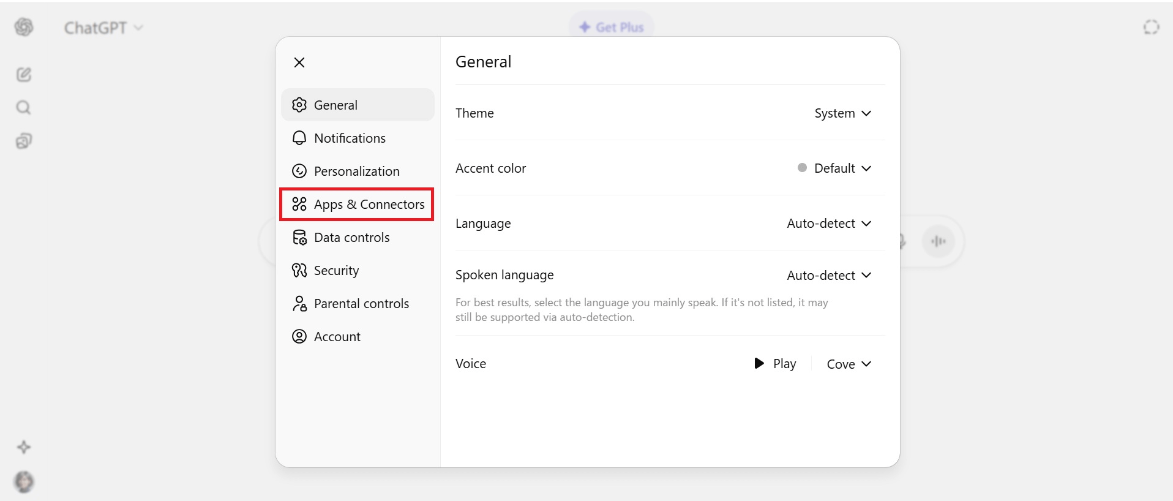Close the settings dialog
Viewport: 1173px width, 501px height.
(x=299, y=62)
